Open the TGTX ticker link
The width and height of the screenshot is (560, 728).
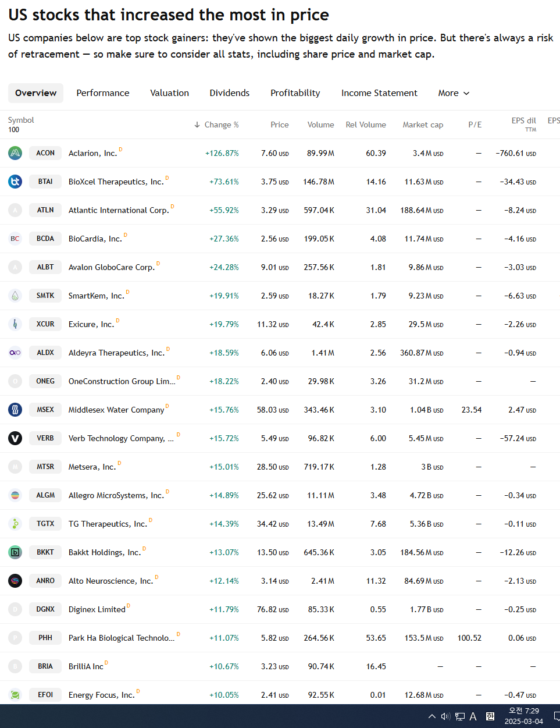pyautogui.click(x=45, y=524)
